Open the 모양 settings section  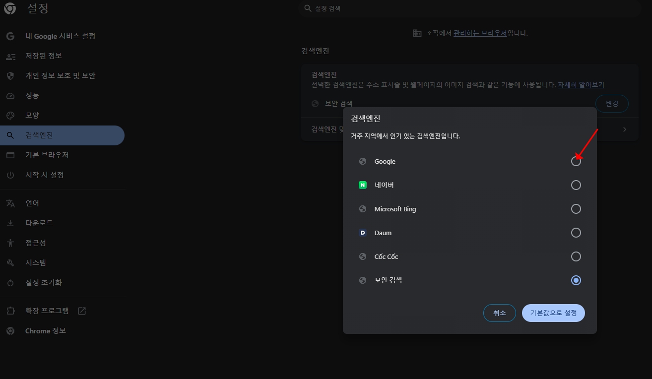[x=62, y=116]
